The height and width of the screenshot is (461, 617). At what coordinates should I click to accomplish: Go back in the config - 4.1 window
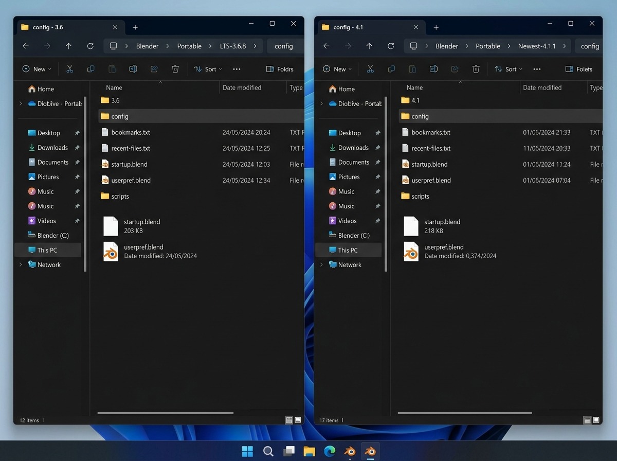point(326,46)
